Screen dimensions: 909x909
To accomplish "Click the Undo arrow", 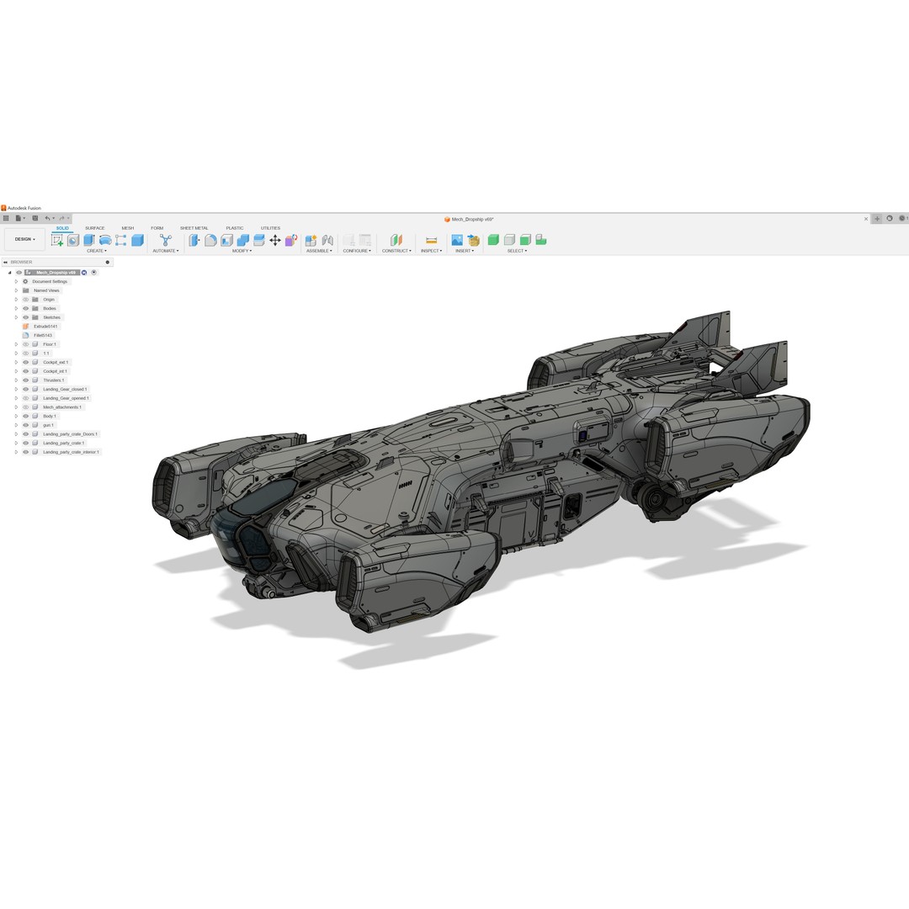I will click(47, 219).
